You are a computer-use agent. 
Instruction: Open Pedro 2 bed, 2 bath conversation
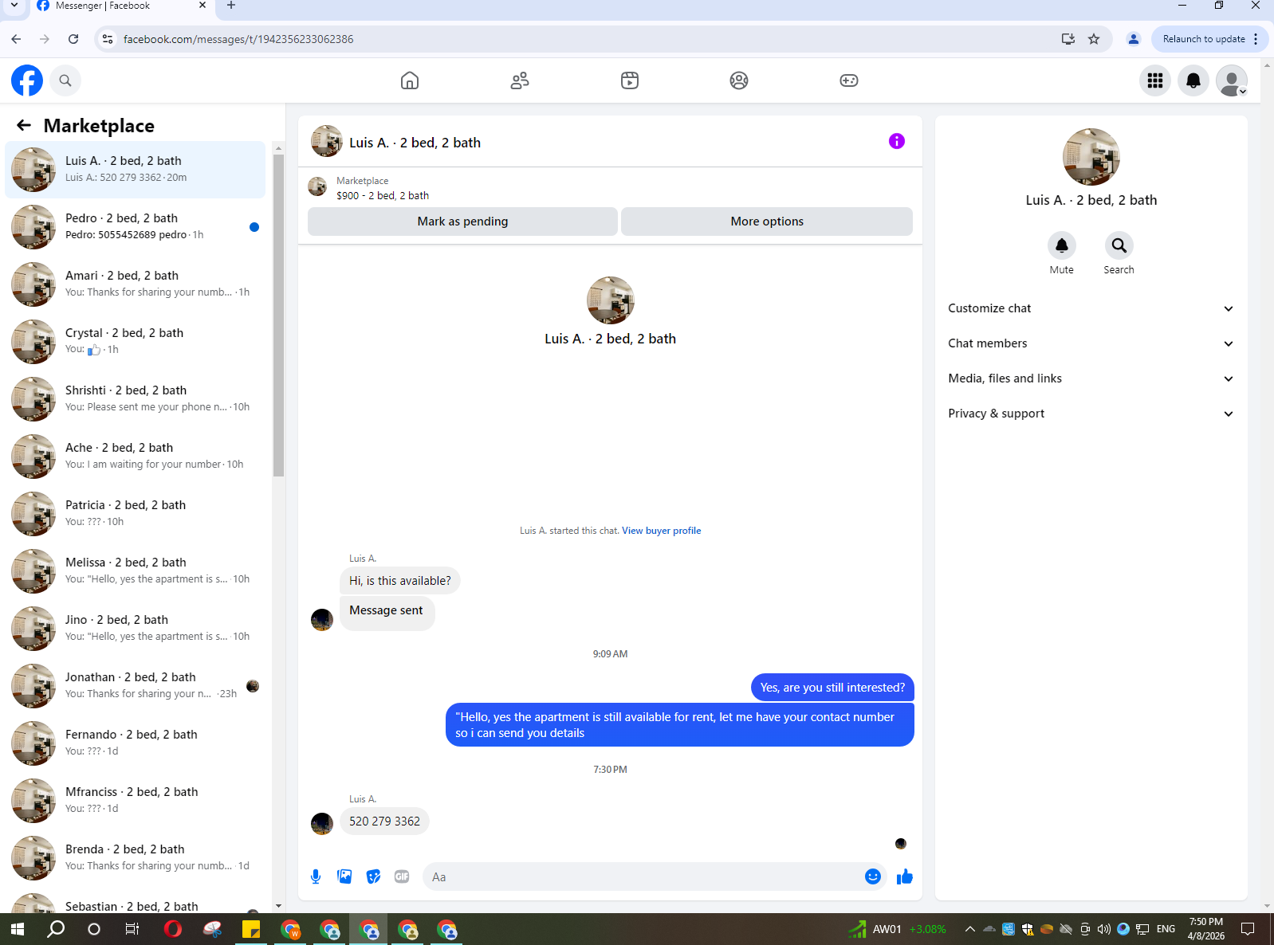136,226
